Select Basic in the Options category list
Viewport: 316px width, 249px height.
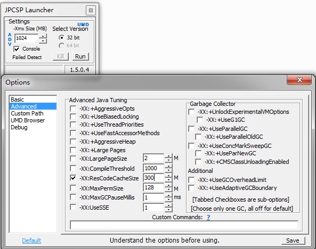(33, 99)
